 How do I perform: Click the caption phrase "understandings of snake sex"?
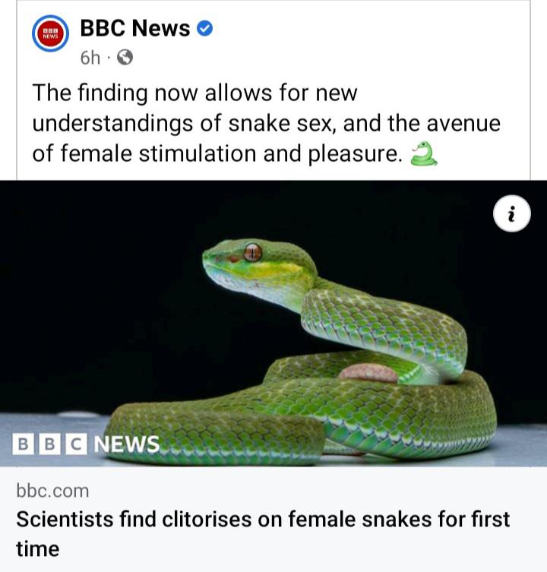[182, 123]
